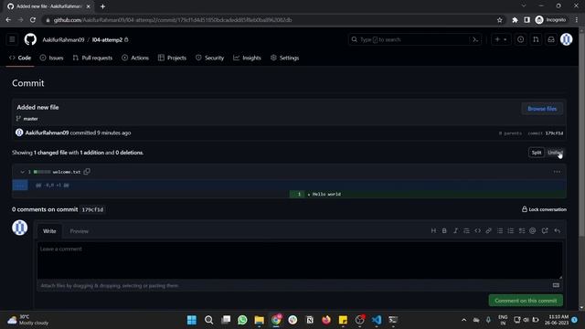Open the terminal from the taskbar
The image size is (585, 329).
[393, 320]
